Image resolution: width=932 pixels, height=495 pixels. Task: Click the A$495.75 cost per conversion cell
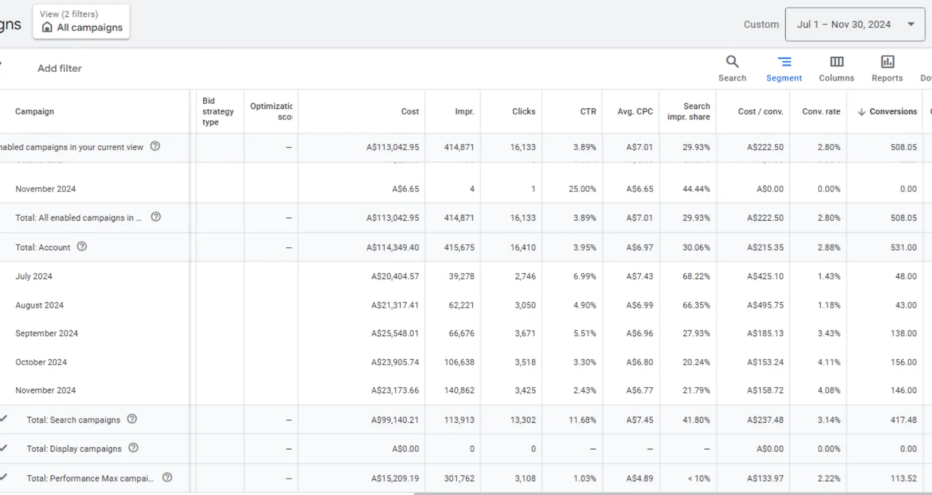pyautogui.click(x=765, y=305)
